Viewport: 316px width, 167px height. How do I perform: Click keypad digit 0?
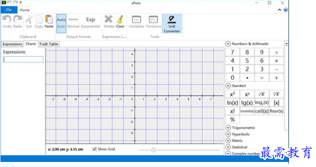[x=232, y=78]
